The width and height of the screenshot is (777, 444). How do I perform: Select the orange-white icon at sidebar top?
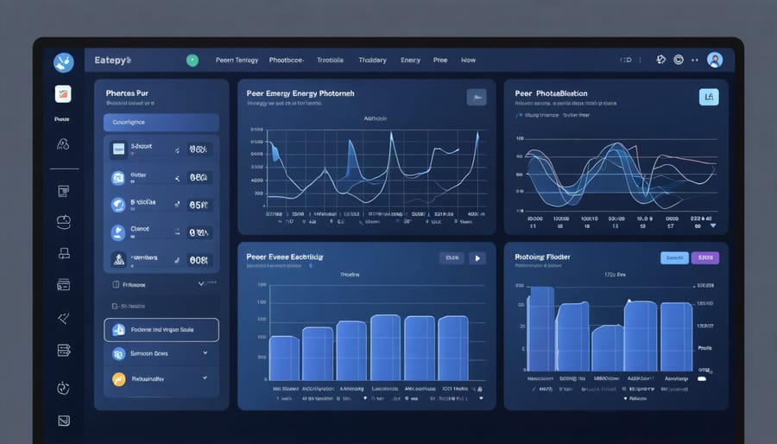tap(63, 94)
